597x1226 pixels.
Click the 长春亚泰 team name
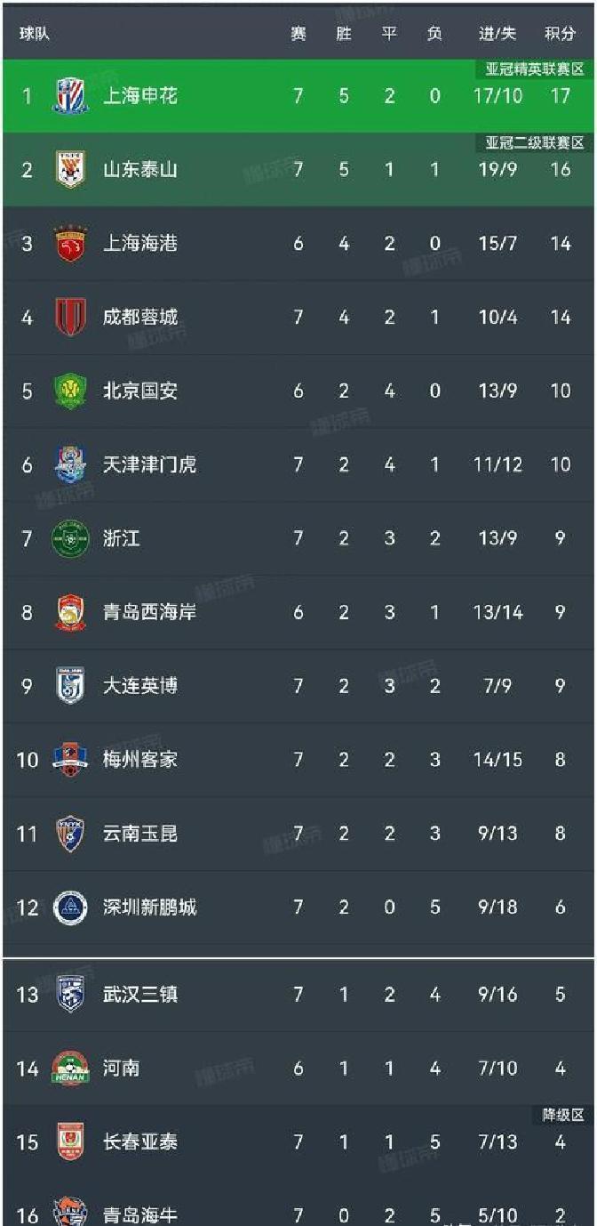coord(140,1141)
